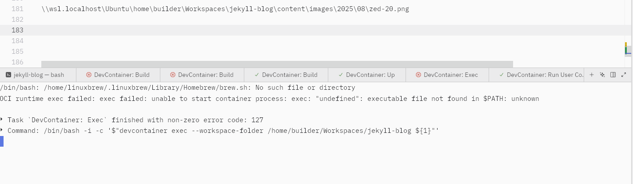The width and height of the screenshot is (633, 184).
Task: Click the checkmark on the third DevContainer: Build tab
Action: click(x=257, y=75)
